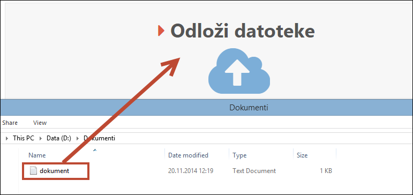This screenshot has height=195, width=413.
Task: Navigate to Data (D:) in address path
Action: coord(59,138)
